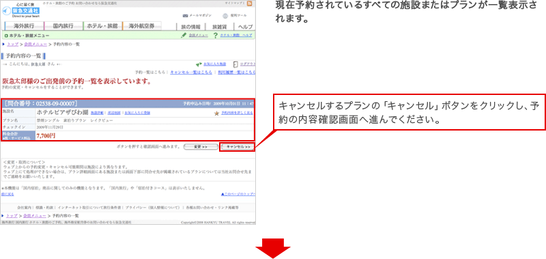Open the キャンセル一覧はこちら link

(x=191, y=72)
